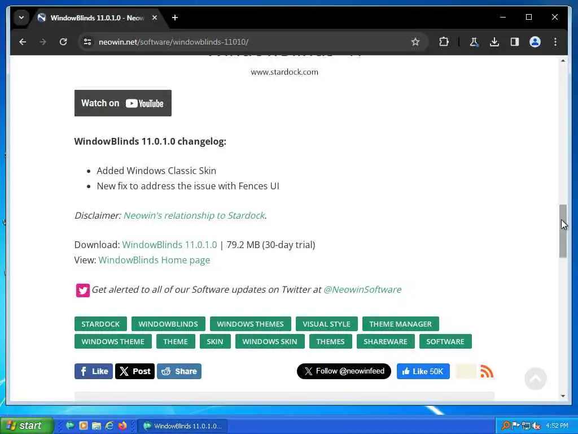Select the WINDOWS THEME tag
The image size is (578, 434).
(113, 342)
